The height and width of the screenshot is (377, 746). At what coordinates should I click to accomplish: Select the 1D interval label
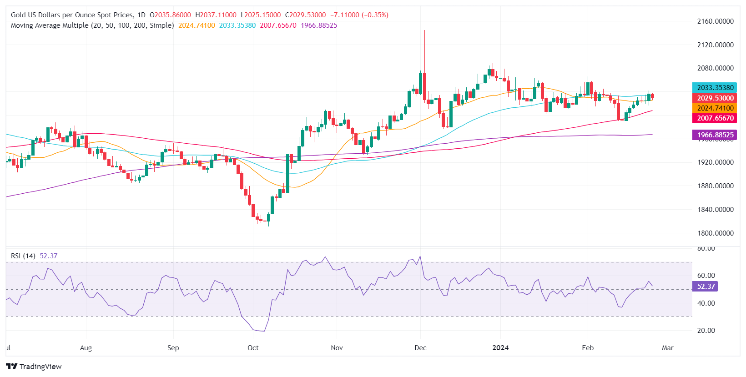pos(141,15)
